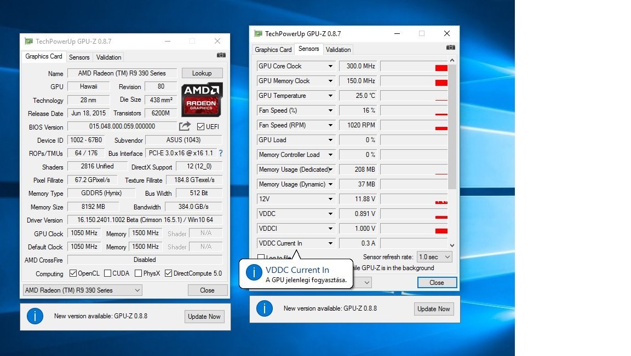Viewport: 631px width, 356px height.
Task: Click Shaders 2816 Unified value
Action: click(97, 166)
